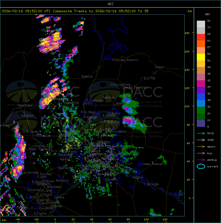Click the '30HM' legend label

point(210,140)
